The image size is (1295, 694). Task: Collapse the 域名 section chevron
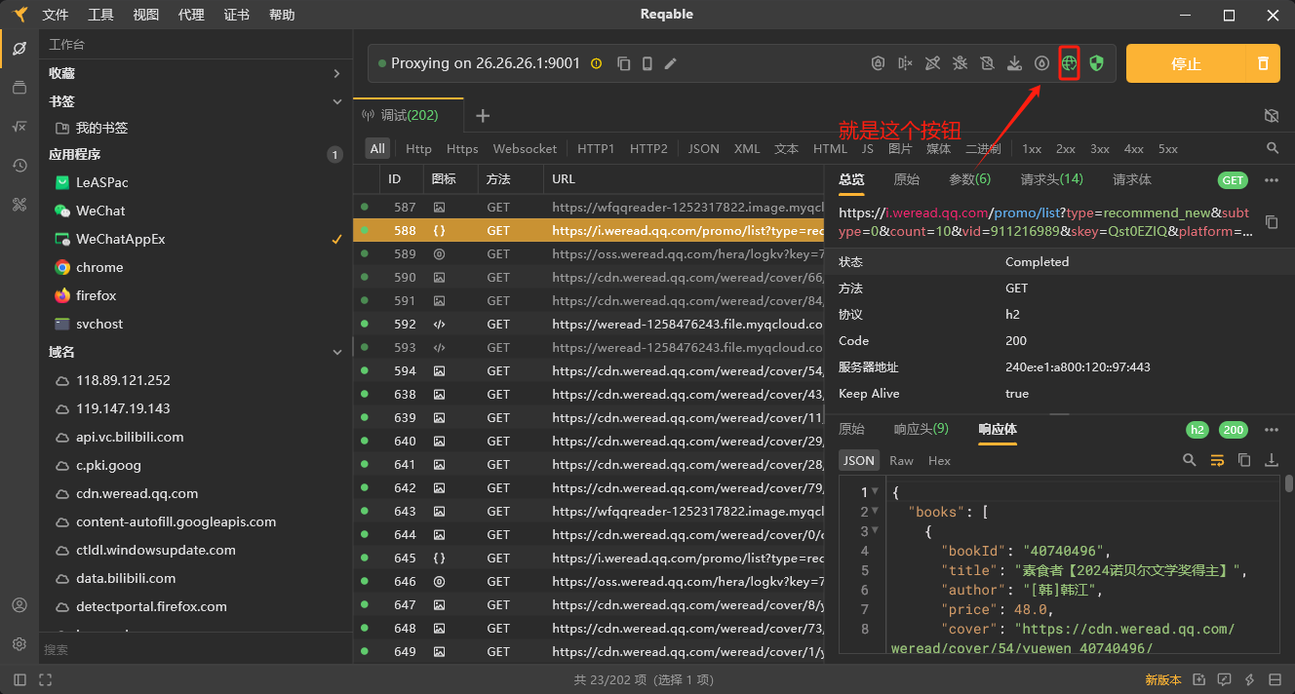336,352
